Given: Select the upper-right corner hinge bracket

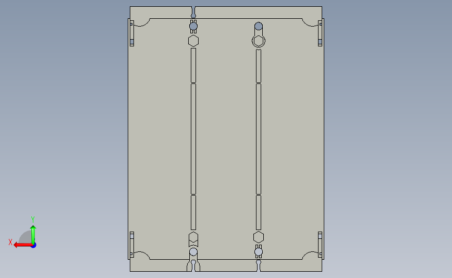Looking at the screenshot, I should point(321,33).
